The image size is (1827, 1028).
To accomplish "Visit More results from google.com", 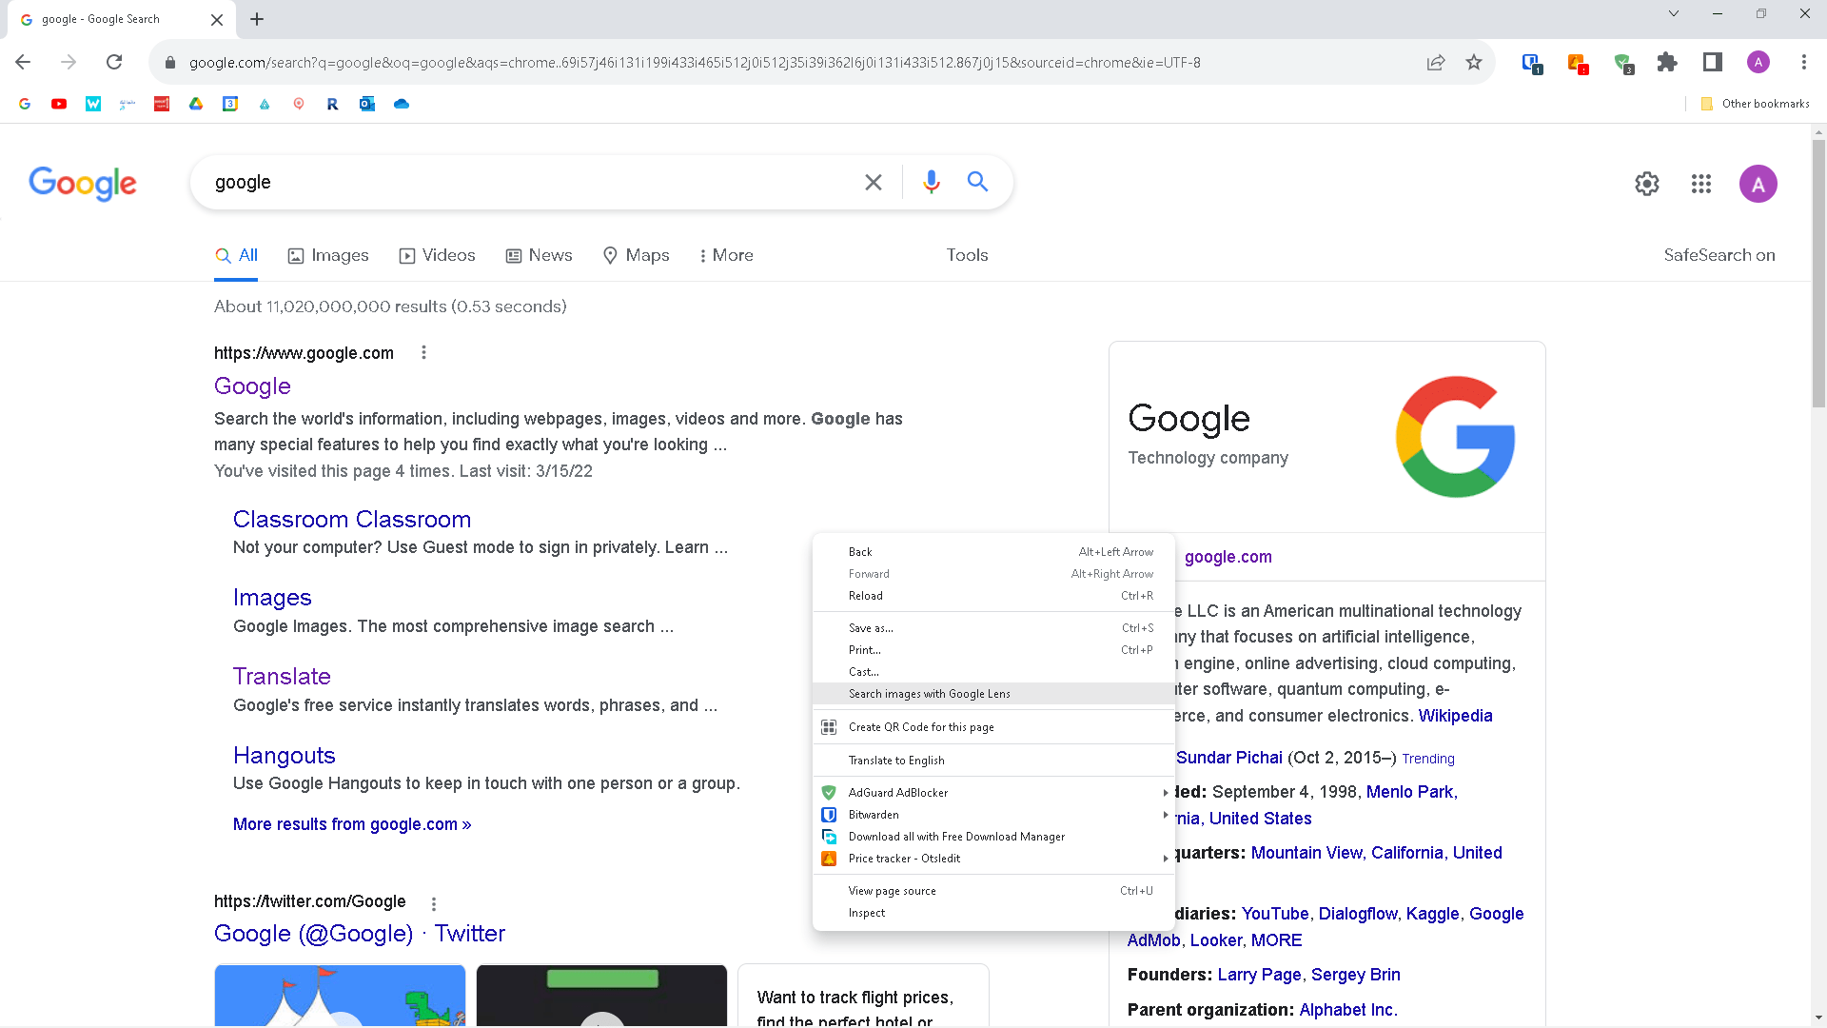I will coord(351,823).
